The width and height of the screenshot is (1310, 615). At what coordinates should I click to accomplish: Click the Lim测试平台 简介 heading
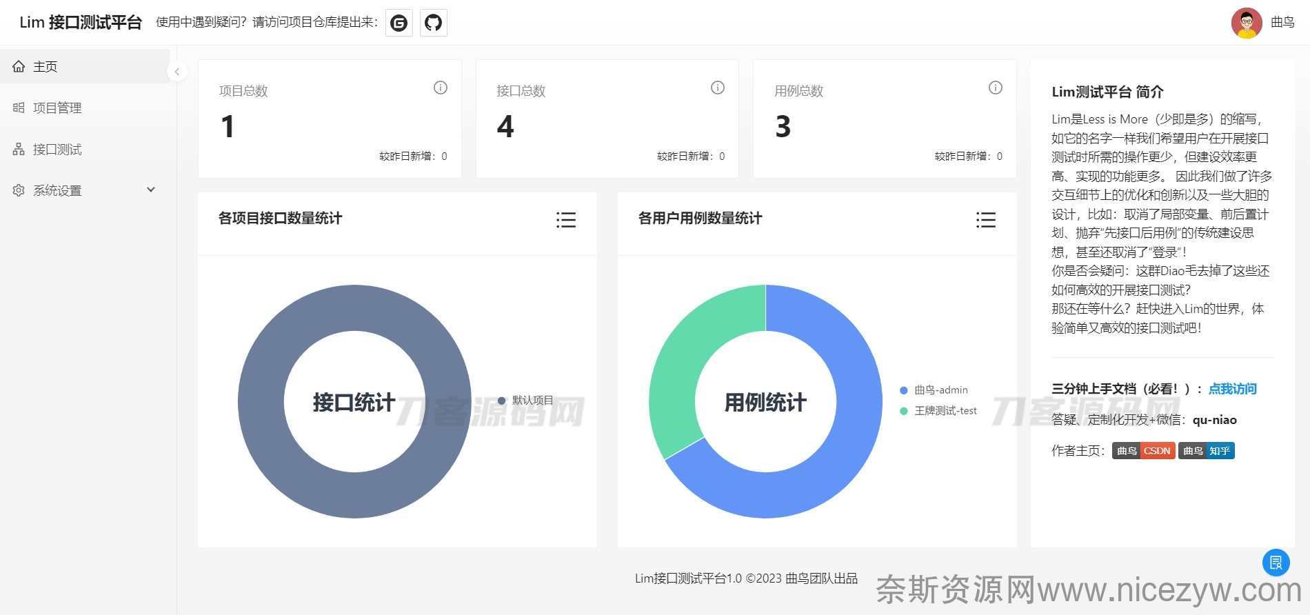1107,92
